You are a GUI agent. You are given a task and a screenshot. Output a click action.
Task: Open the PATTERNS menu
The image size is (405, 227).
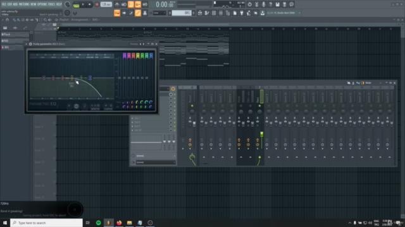(24, 4)
